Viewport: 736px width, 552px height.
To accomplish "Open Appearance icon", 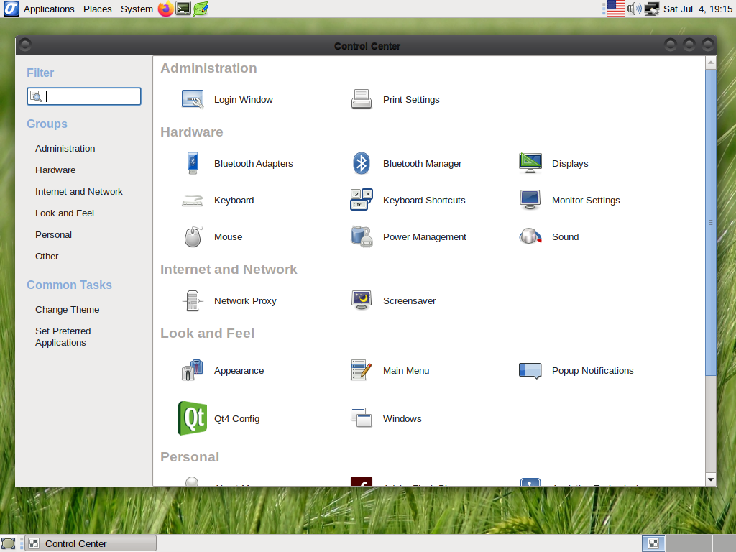I will tap(193, 370).
